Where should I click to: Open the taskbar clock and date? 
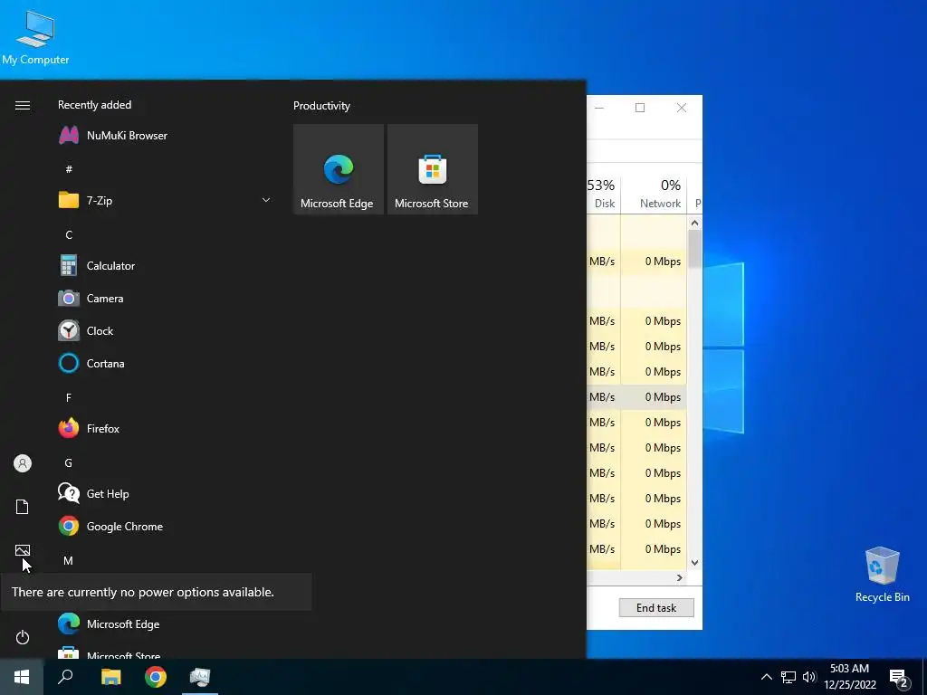click(x=850, y=677)
